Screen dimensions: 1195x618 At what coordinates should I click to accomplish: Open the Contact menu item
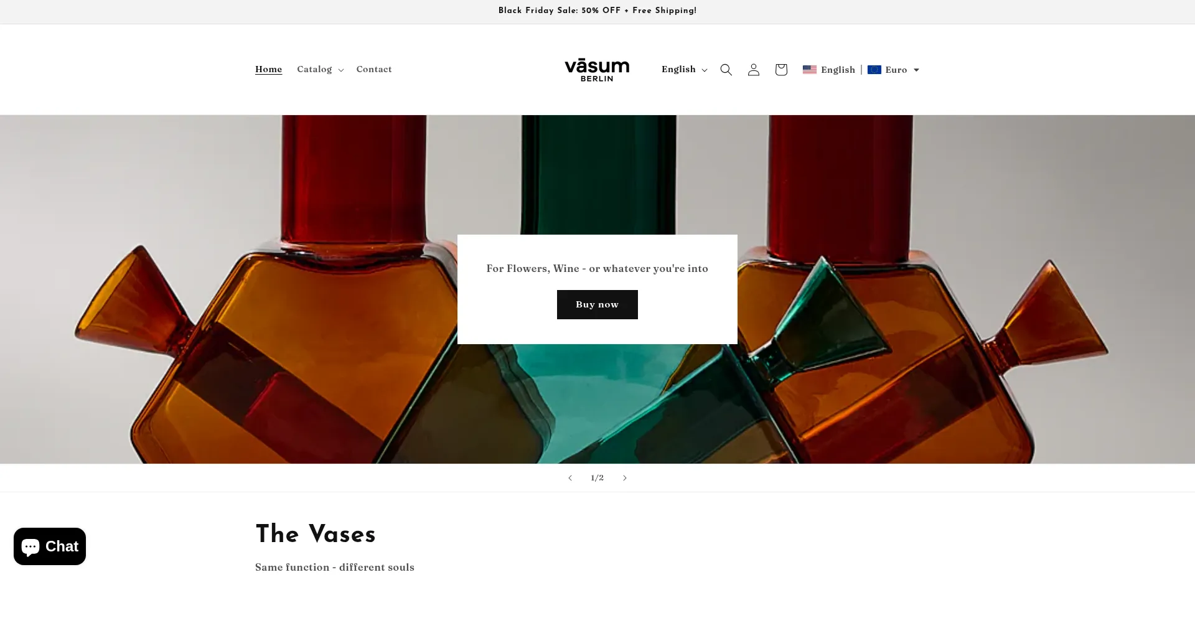pyautogui.click(x=374, y=69)
